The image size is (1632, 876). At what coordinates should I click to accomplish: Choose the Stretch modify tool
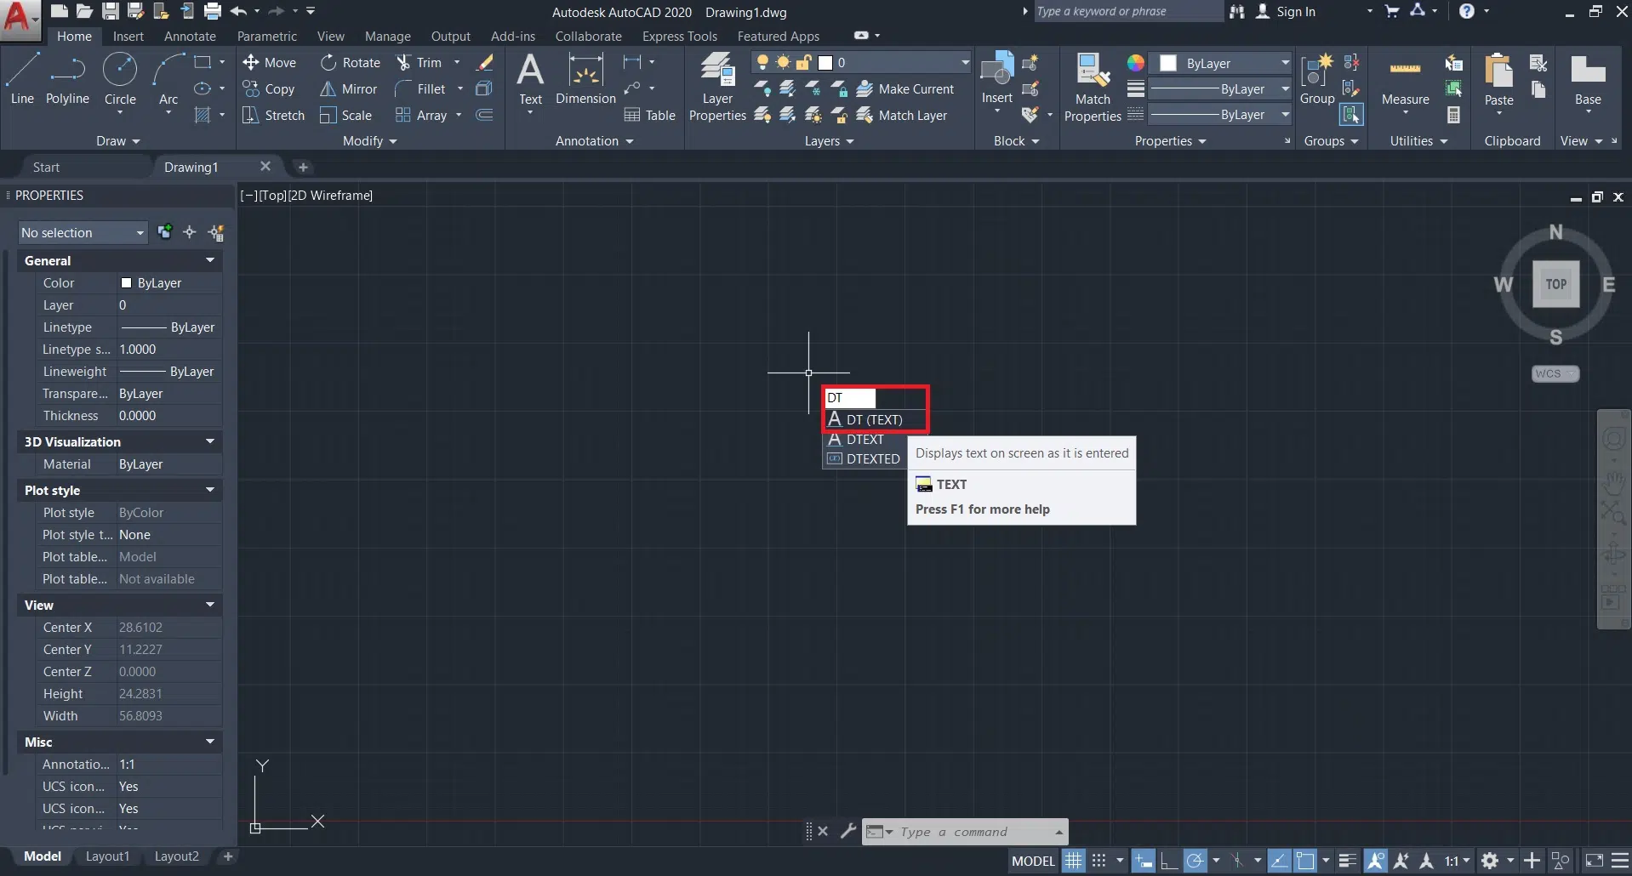(272, 116)
